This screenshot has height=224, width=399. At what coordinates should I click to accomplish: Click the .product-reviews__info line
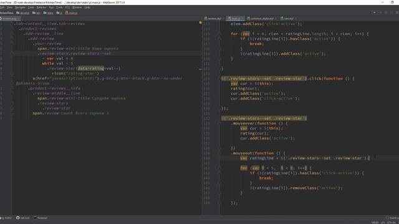[54, 88]
